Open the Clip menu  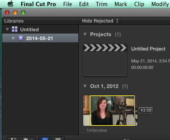pos(139,4)
